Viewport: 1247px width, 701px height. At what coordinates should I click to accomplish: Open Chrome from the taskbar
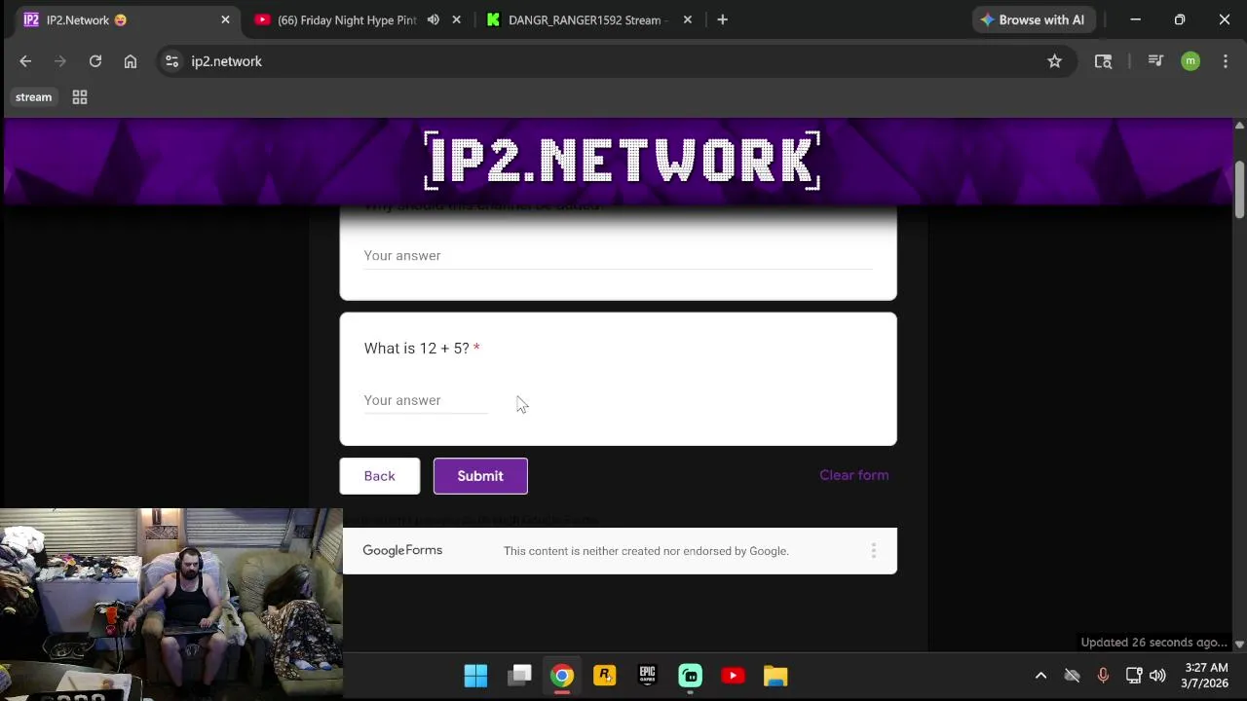pos(562,676)
